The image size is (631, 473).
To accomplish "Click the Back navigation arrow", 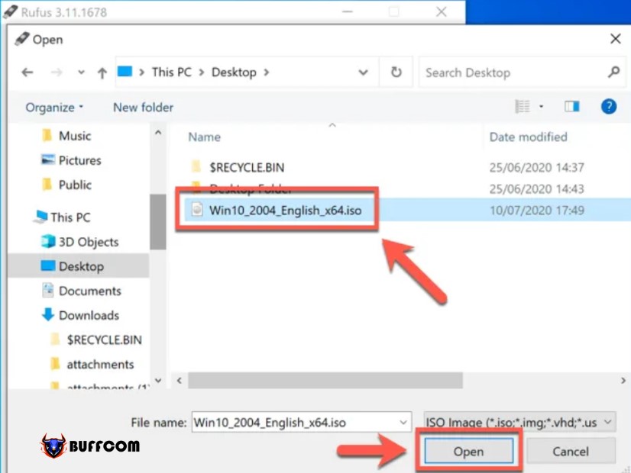I will click(x=28, y=72).
